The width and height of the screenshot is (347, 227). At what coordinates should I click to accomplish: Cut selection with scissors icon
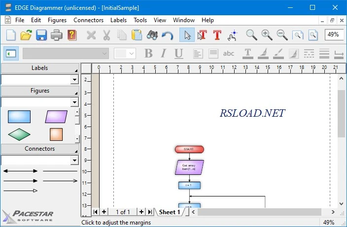click(106, 35)
